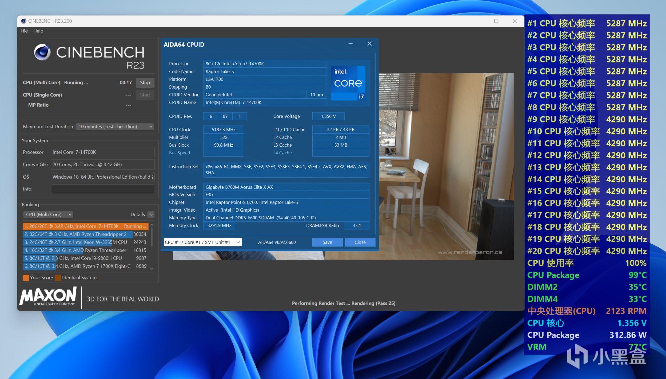The width and height of the screenshot is (666, 379).
Task: Click the orange Your Score legend swatch
Action: coord(26,278)
